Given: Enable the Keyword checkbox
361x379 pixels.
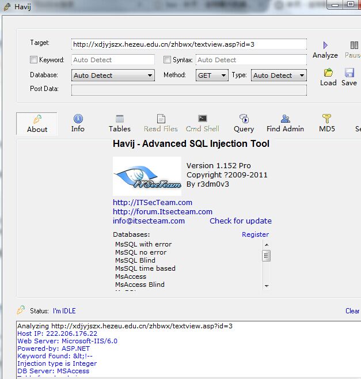Looking at the screenshot, I should (x=33, y=59).
